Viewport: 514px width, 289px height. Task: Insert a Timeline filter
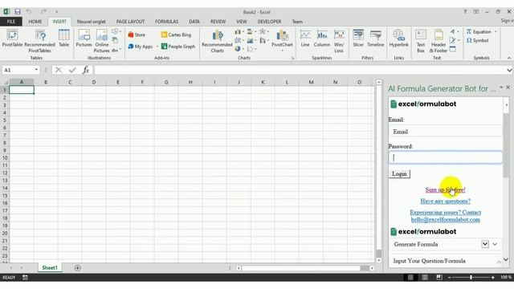click(375, 39)
